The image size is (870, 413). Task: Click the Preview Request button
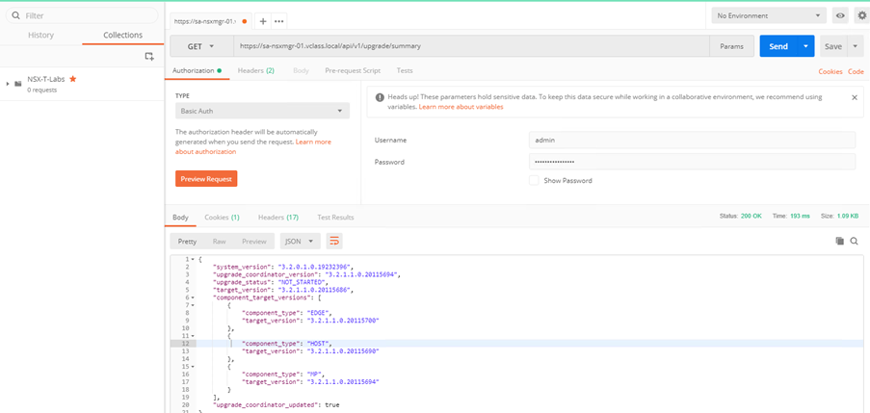tap(206, 179)
